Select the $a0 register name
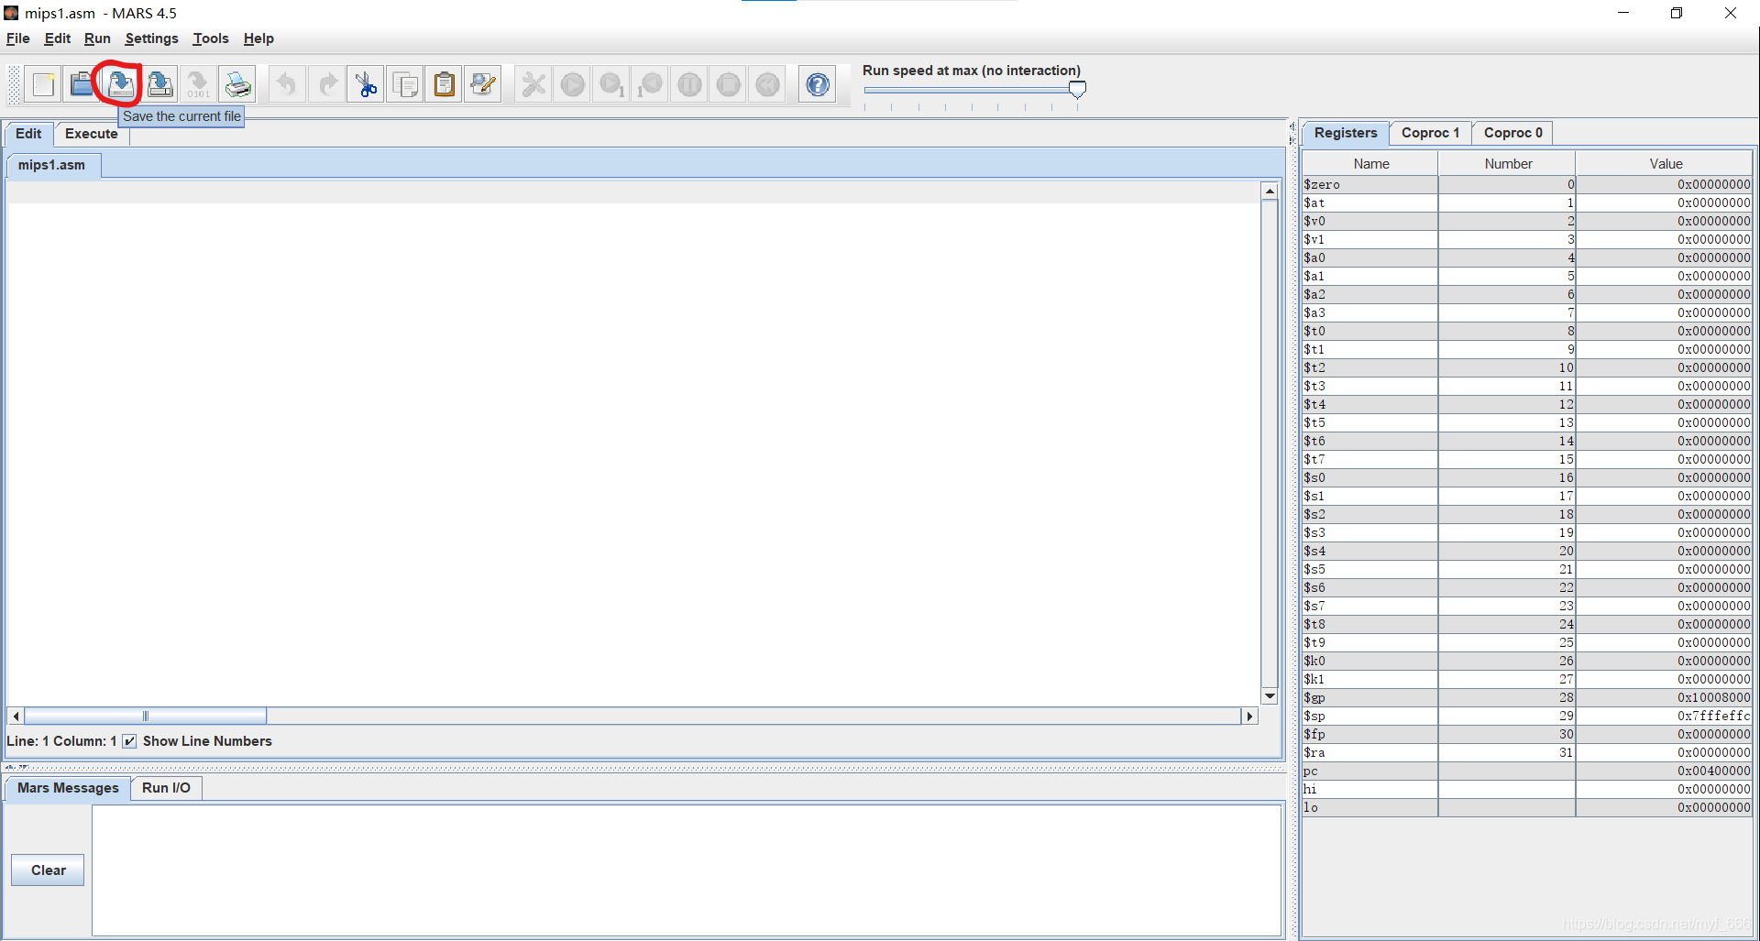Image resolution: width=1760 pixels, height=941 pixels. point(1314,257)
